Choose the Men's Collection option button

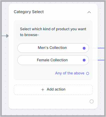(x=53, y=48)
